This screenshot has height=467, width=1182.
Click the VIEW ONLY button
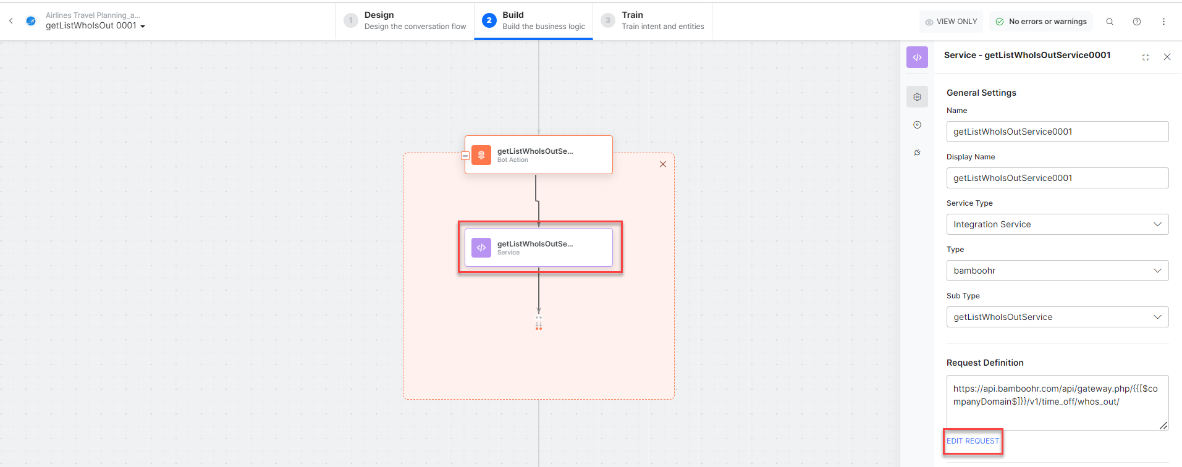(x=951, y=22)
